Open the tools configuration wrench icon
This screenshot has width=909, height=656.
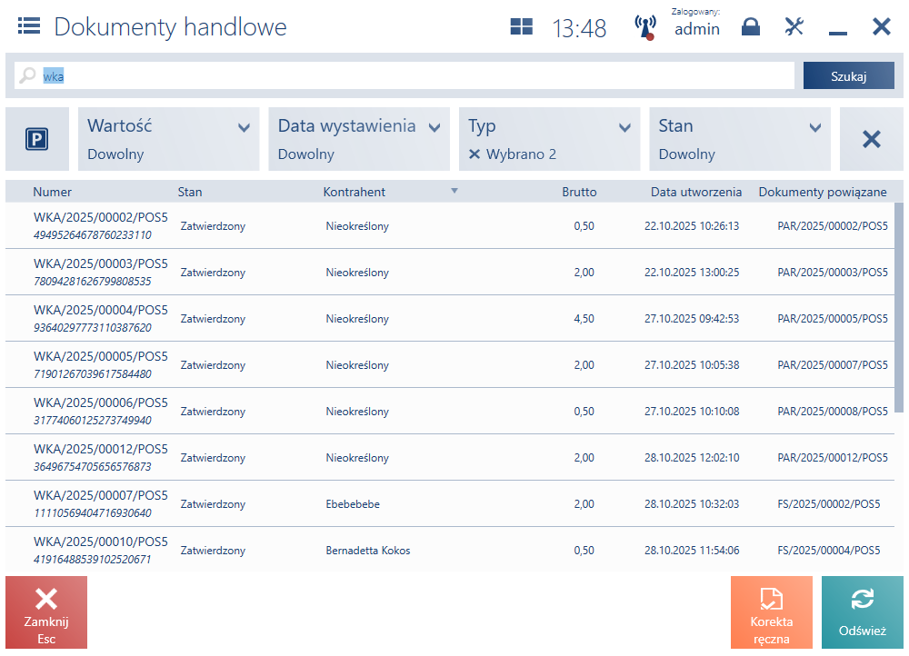pyautogui.click(x=794, y=26)
